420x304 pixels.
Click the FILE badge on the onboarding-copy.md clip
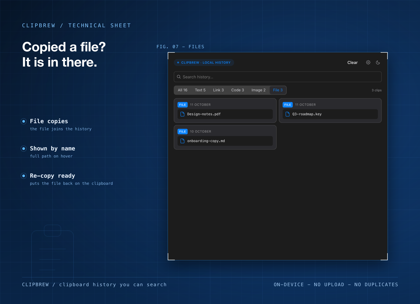[182, 132]
